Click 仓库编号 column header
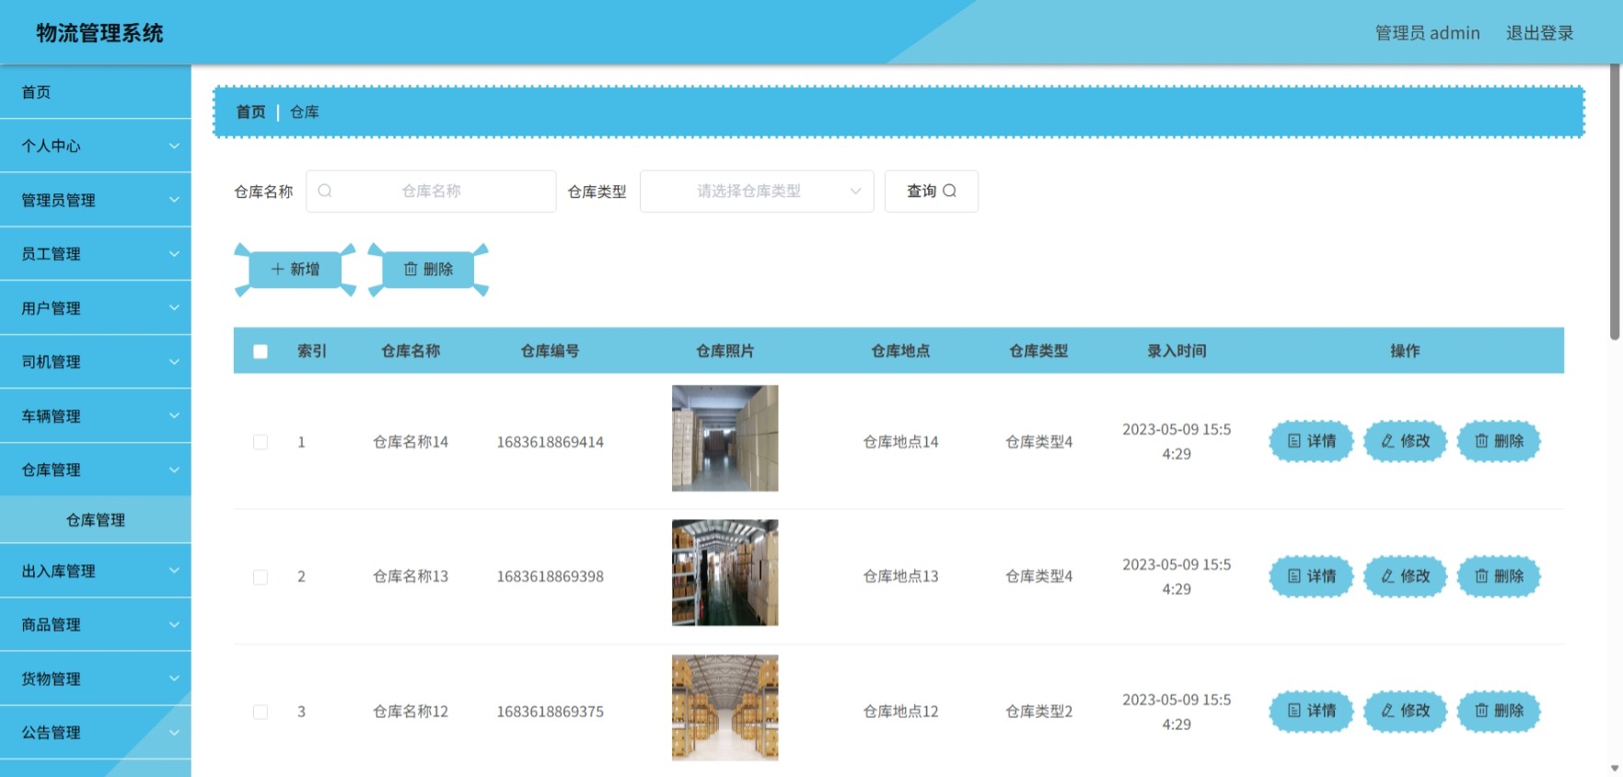Viewport: 1623px width, 777px height. tap(550, 351)
